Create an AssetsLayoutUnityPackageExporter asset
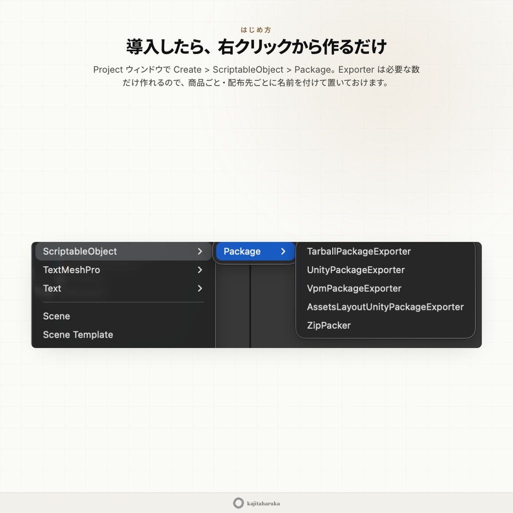The image size is (513, 513). point(385,307)
